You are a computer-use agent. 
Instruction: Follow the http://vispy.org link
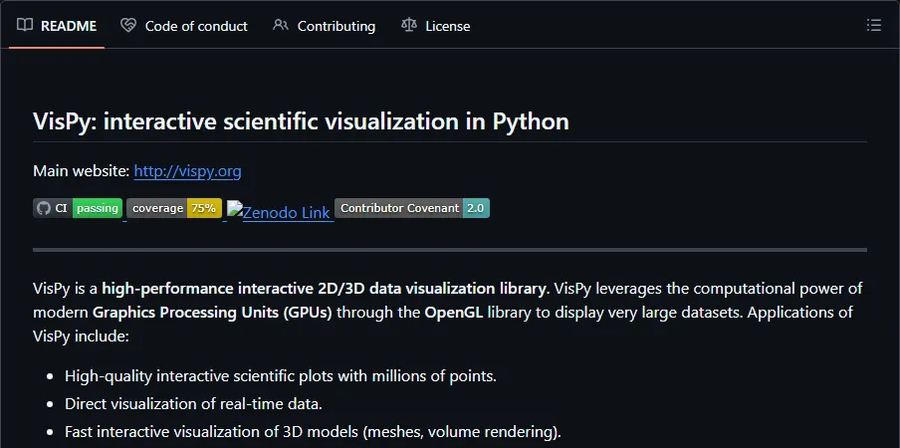pos(188,171)
